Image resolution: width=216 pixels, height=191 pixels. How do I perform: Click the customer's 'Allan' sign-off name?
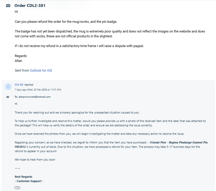pos(18,61)
